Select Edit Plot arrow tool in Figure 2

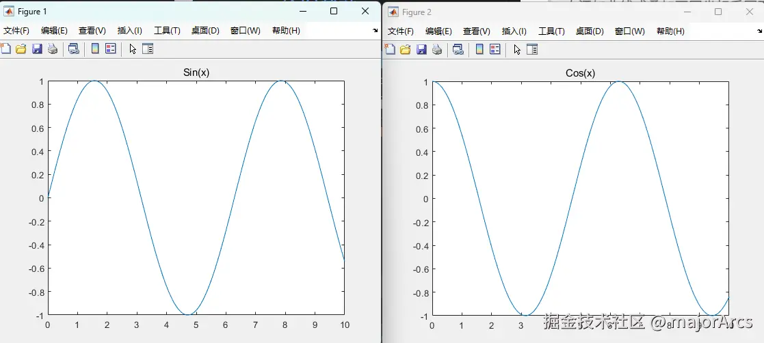pyautogui.click(x=517, y=49)
